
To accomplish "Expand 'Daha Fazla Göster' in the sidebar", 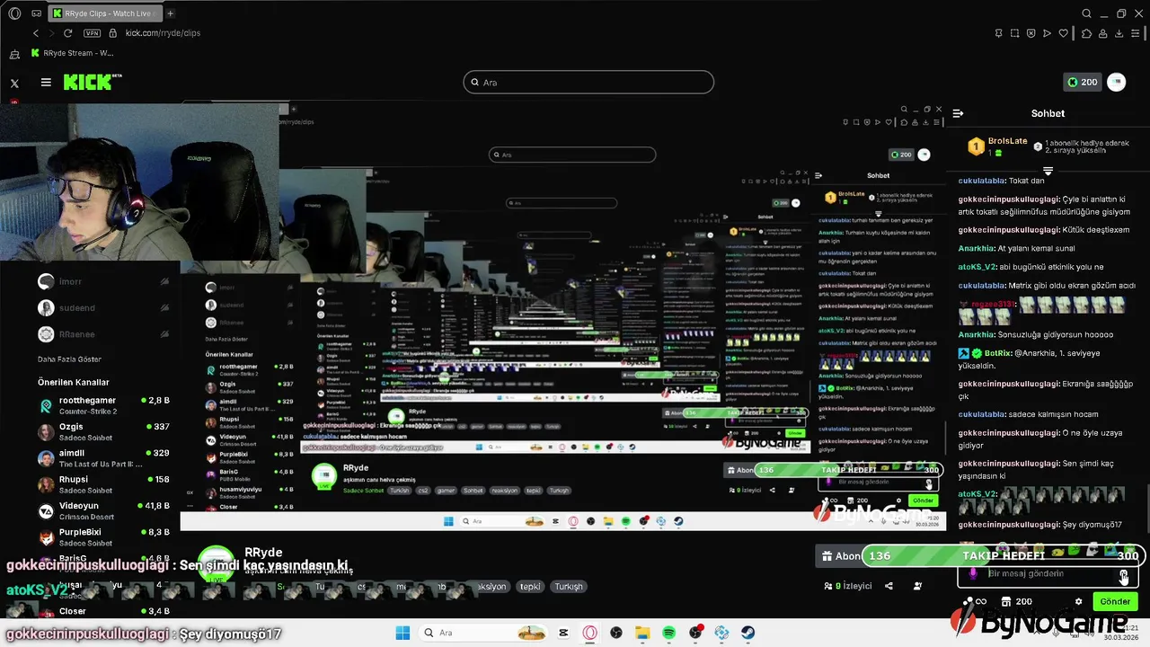I will 69,359.
